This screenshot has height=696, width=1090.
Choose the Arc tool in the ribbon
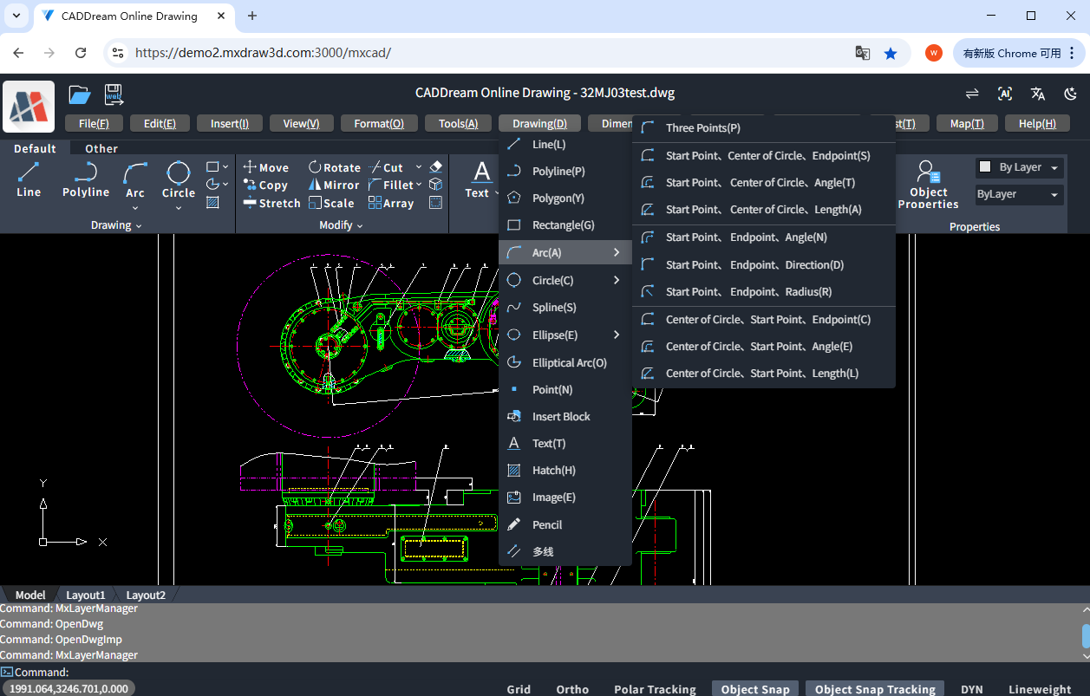coord(135,178)
